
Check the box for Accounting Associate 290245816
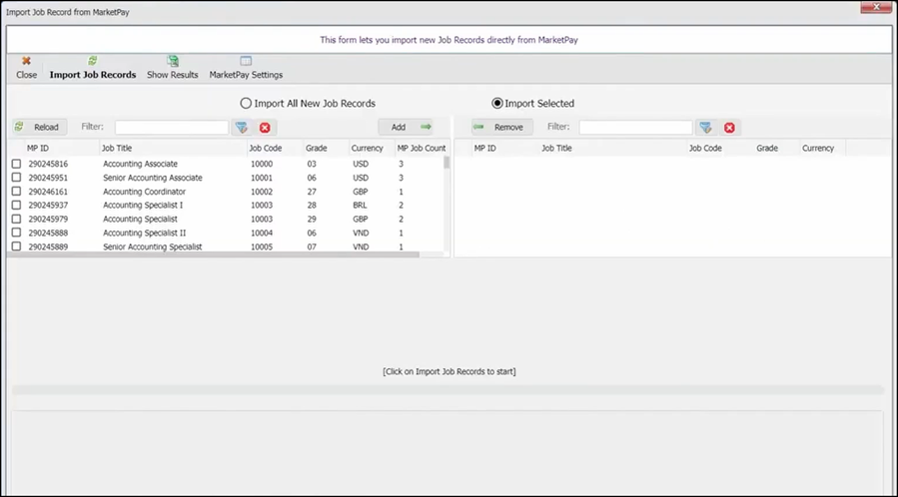pos(16,164)
